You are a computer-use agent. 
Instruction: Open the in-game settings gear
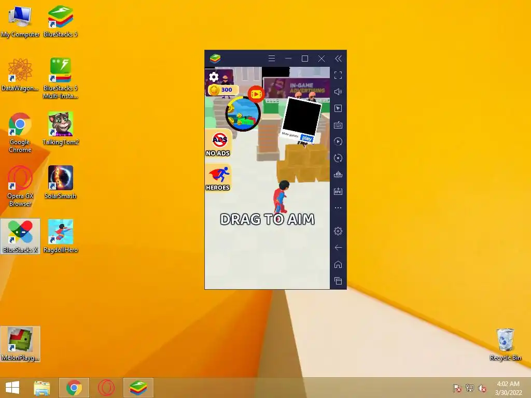click(x=214, y=77)
